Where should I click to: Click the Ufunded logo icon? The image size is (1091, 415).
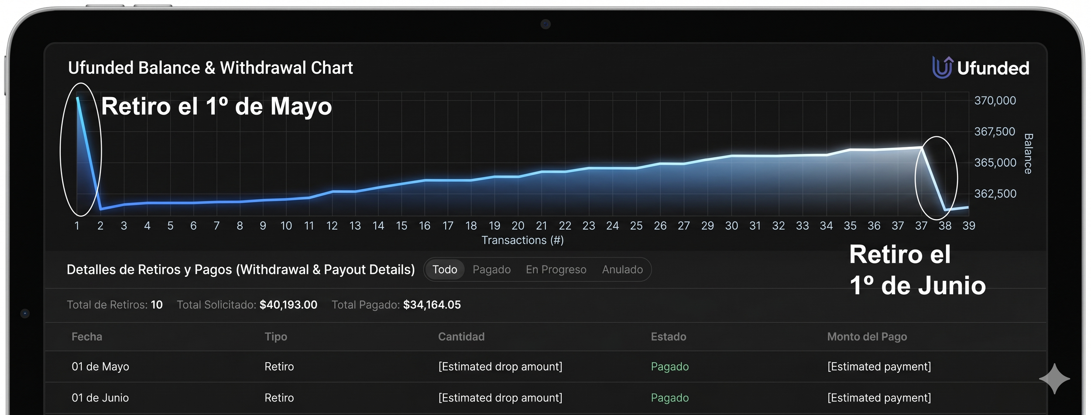click(x=943, y=68)
